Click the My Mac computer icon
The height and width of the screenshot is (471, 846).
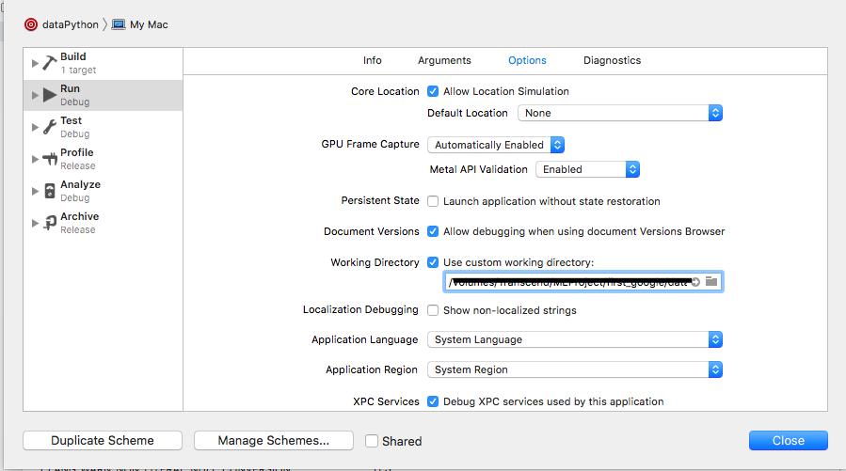click(119, 24)
